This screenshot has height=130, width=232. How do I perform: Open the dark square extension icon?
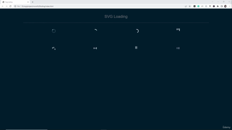tap(194, 6)
